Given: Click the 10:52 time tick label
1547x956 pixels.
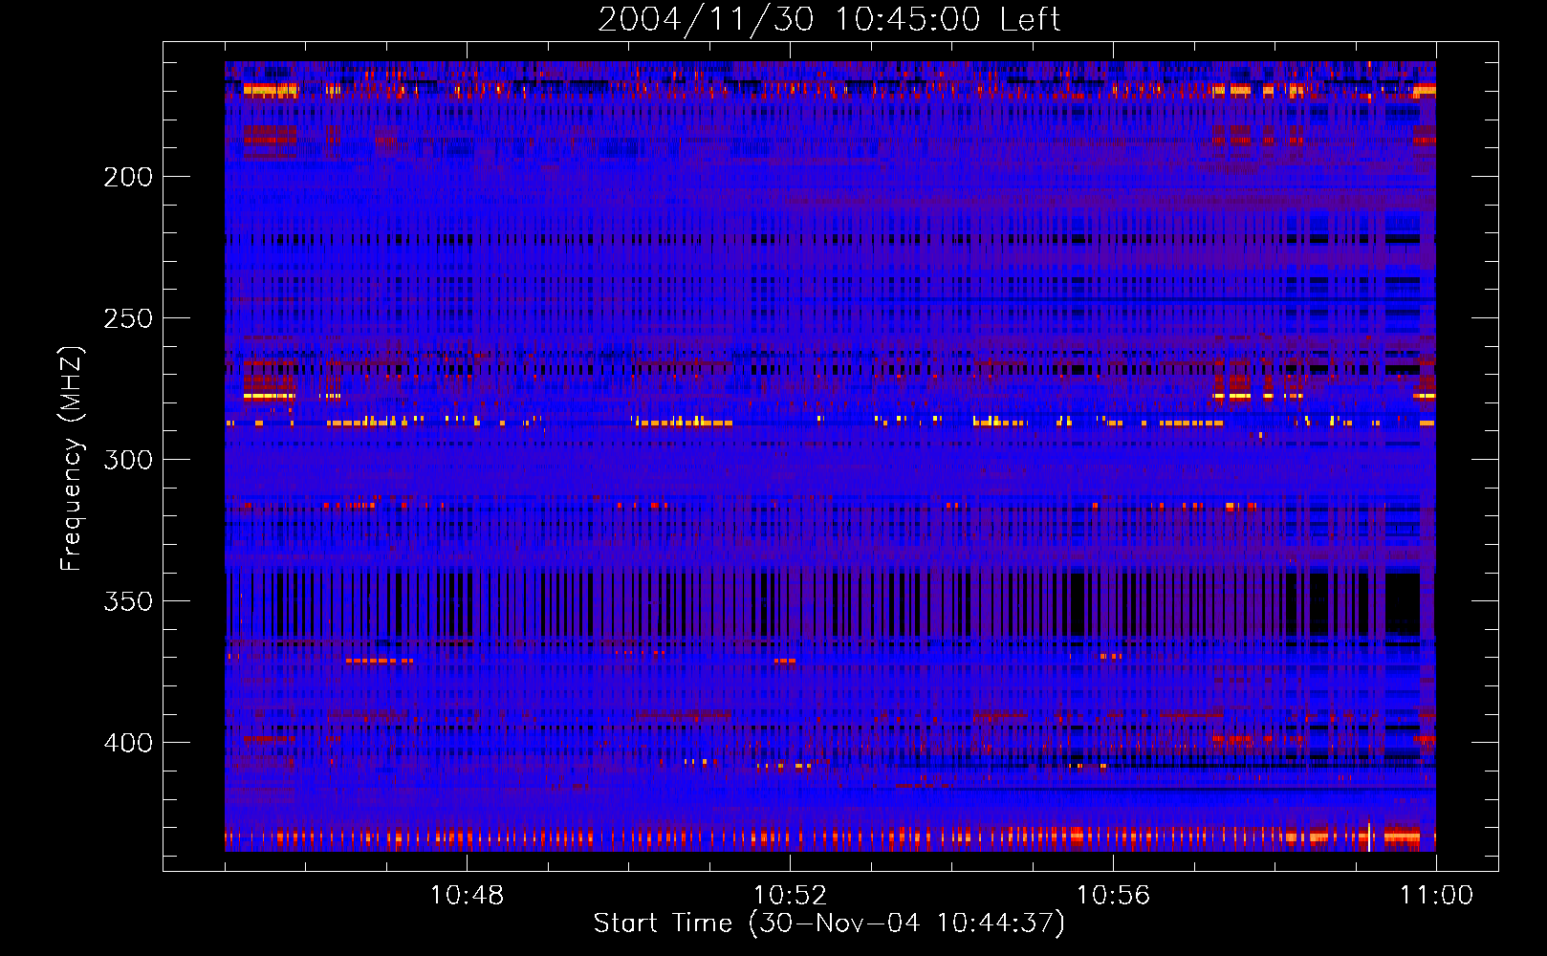Looking at the screenshot, I should (x=790, y=896).
